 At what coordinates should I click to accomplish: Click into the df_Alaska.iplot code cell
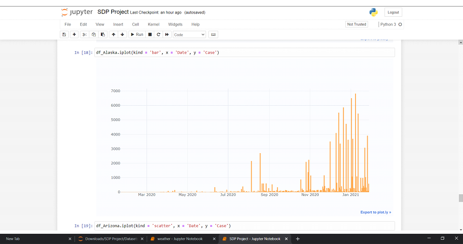[x=244, y=53]
